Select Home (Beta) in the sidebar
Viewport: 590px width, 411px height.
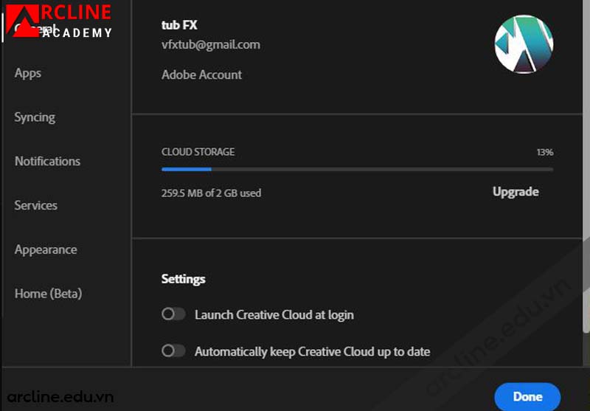click(48, 294)
